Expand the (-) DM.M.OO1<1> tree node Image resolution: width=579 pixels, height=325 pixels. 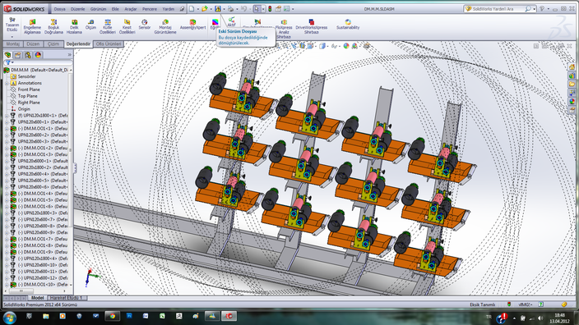[x=7, y=129]
